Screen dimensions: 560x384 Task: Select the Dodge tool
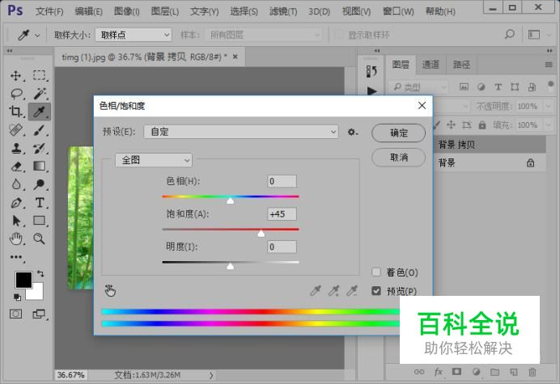point(40,184)
